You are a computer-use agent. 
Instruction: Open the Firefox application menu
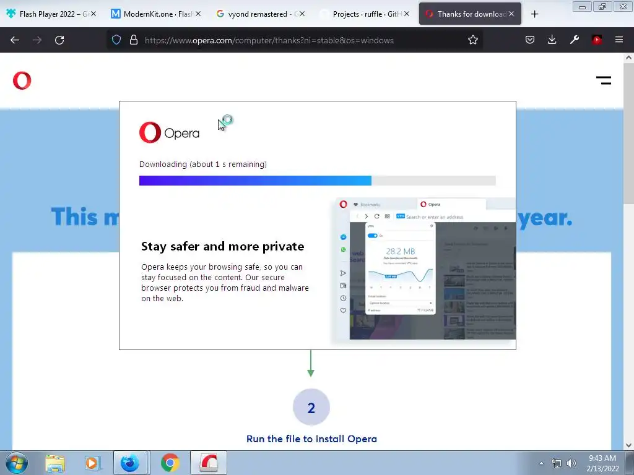click(619, 40)
